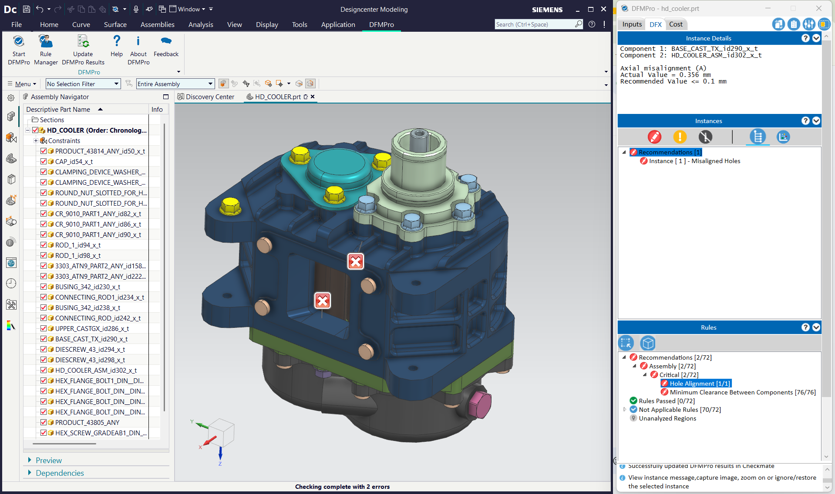This screenshot has width=835, height=494.
Task: Click the Save icon in title bar
Action: click(x=27, y=9)
